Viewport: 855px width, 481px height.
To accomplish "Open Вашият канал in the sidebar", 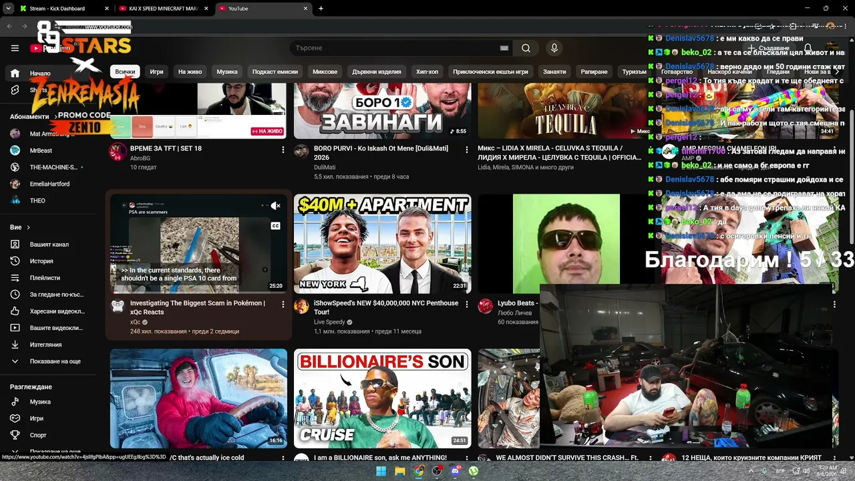I will (x=48, y=245).
